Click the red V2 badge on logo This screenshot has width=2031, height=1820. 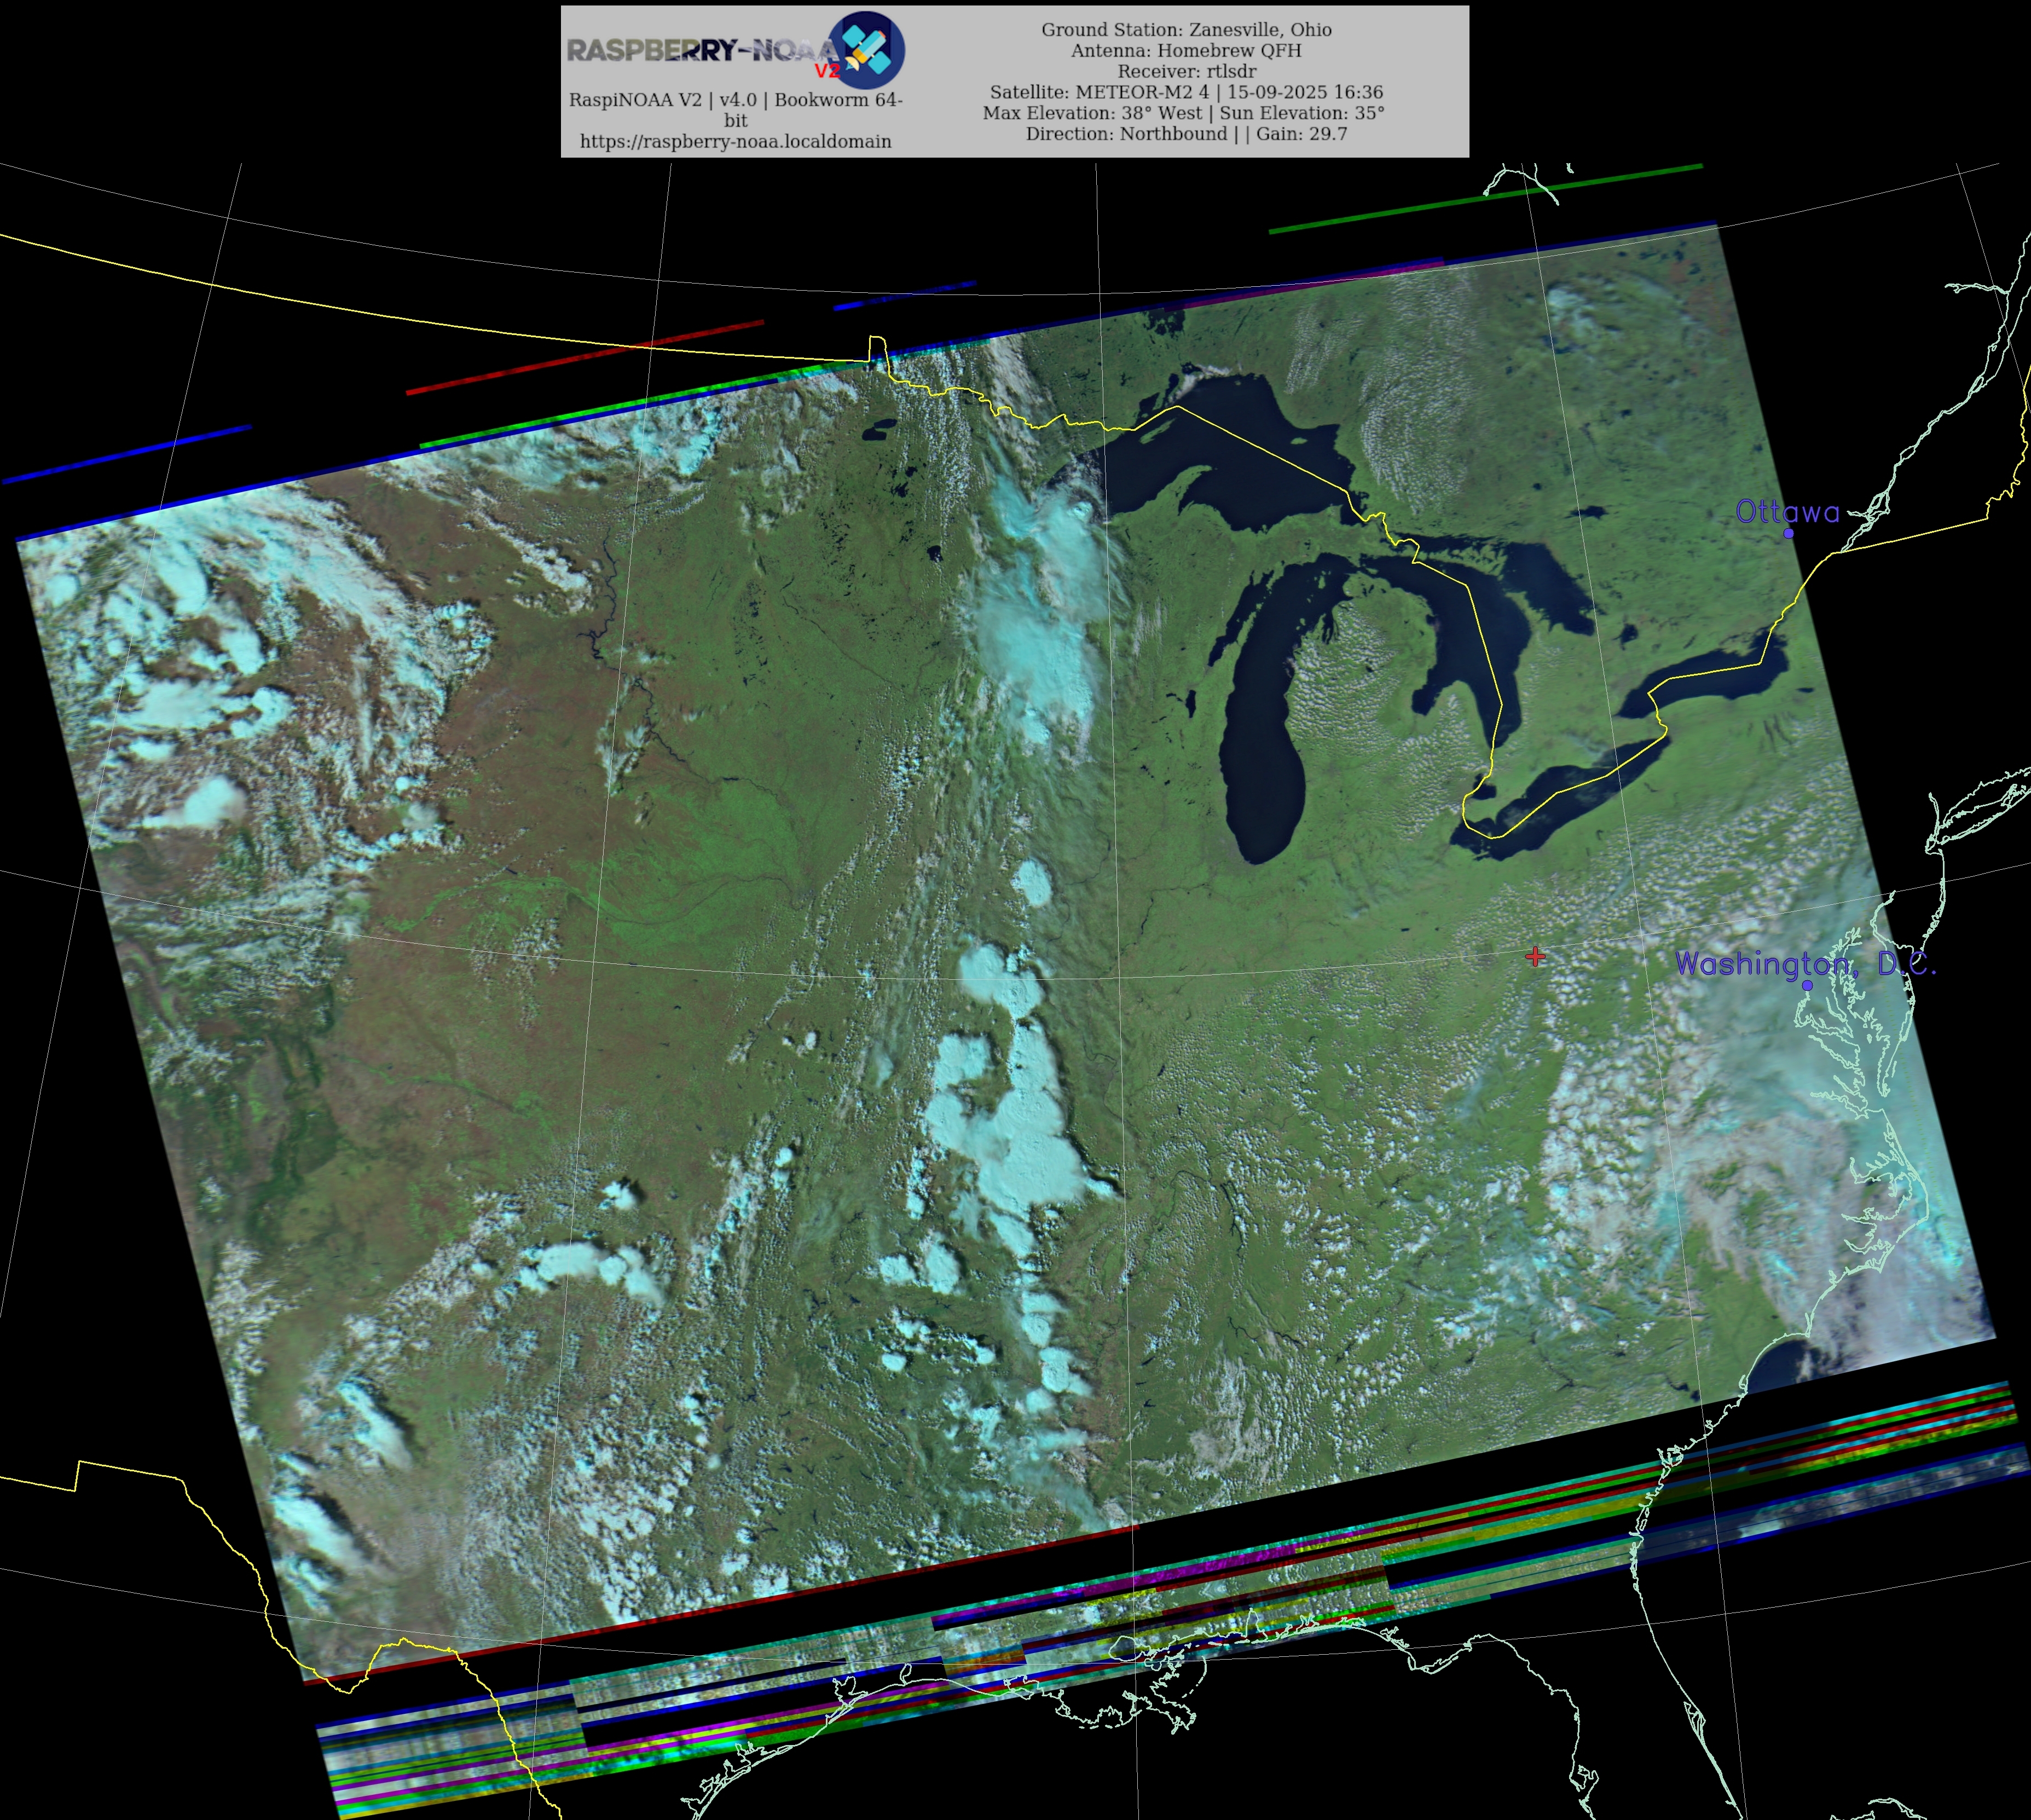pos(827,71)
